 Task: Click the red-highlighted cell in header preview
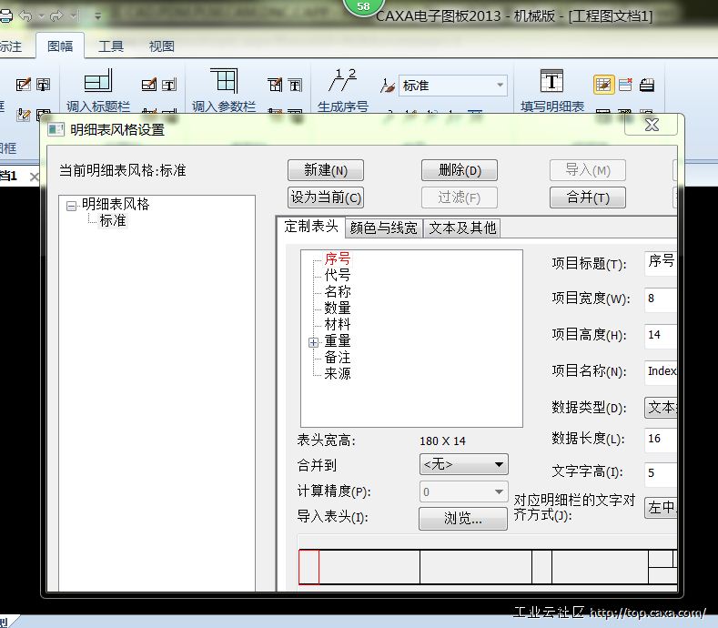coord(308,567)
